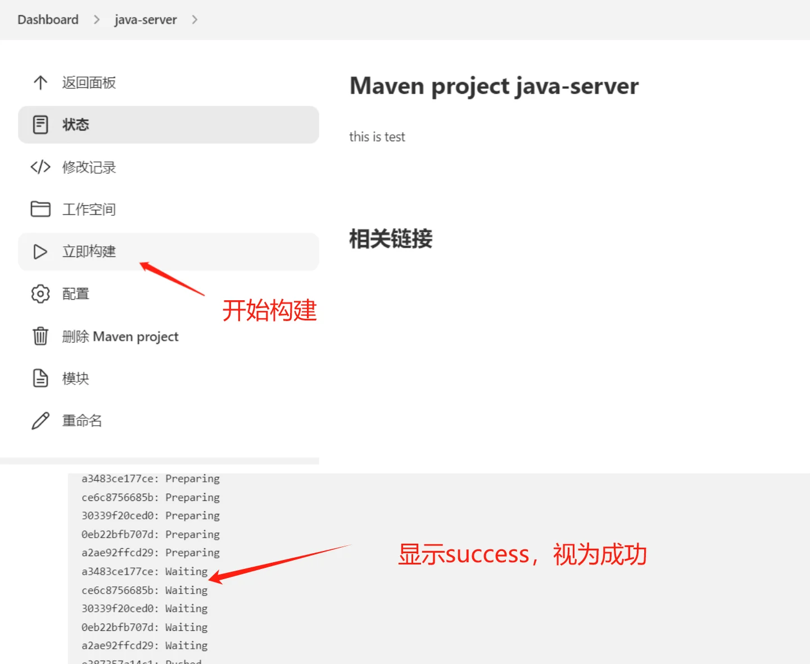
Task: Click the 相关链接 heading
Action: 391,238
